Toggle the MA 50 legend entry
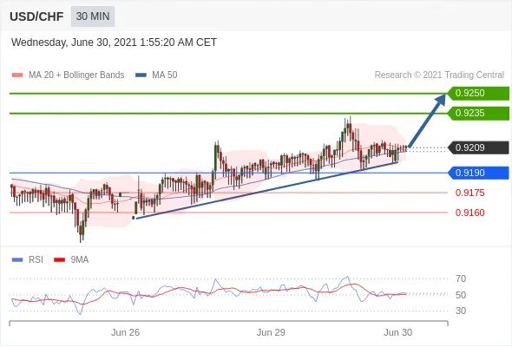The image size is (512, 347). point(156,75)
